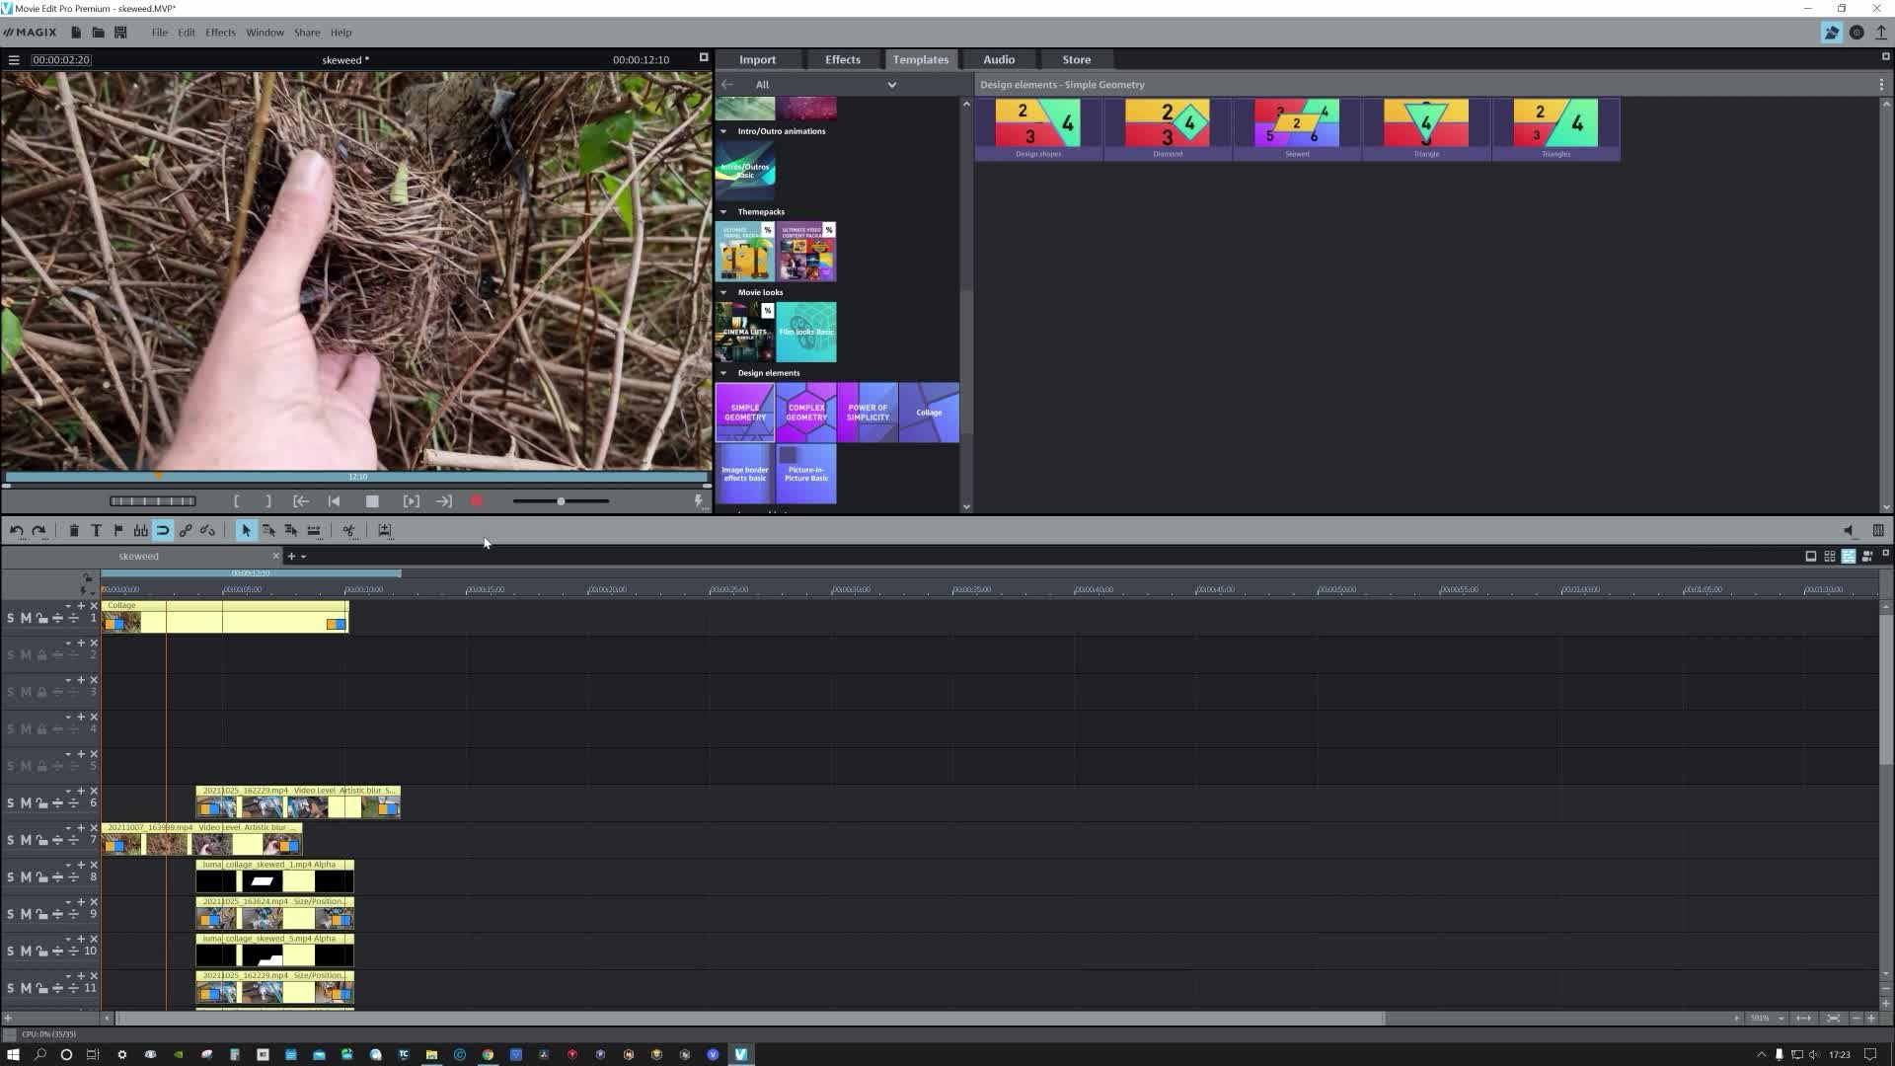Set a chapter marker with flag icon
The image size is (1895, 1066).
(x=118, y=531)
